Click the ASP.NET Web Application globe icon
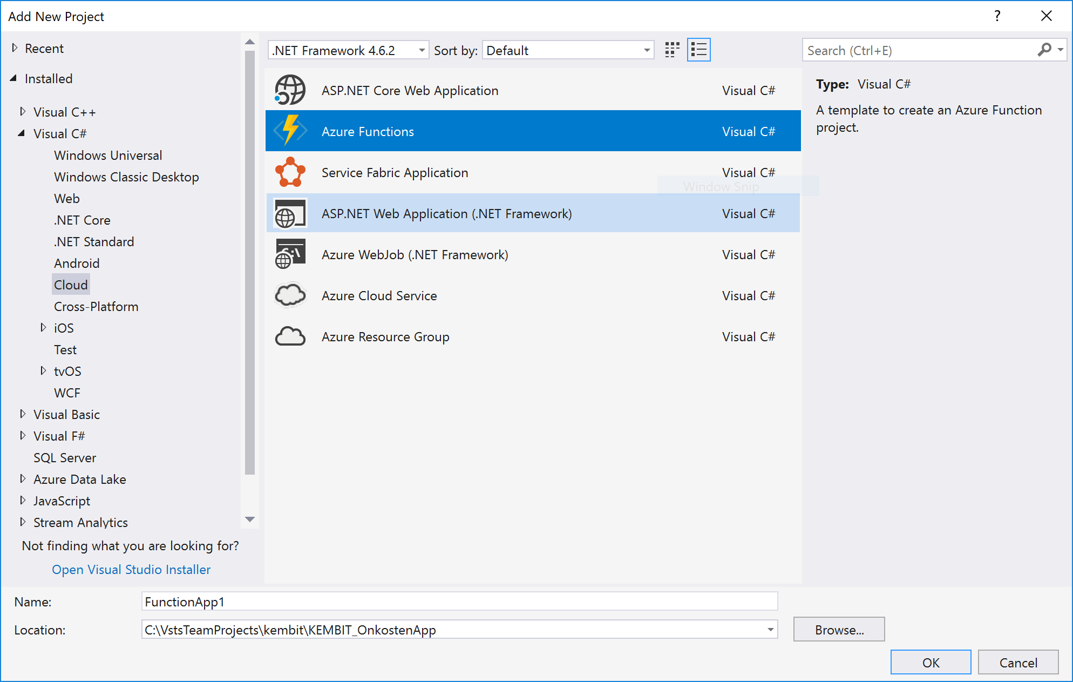 290,213
